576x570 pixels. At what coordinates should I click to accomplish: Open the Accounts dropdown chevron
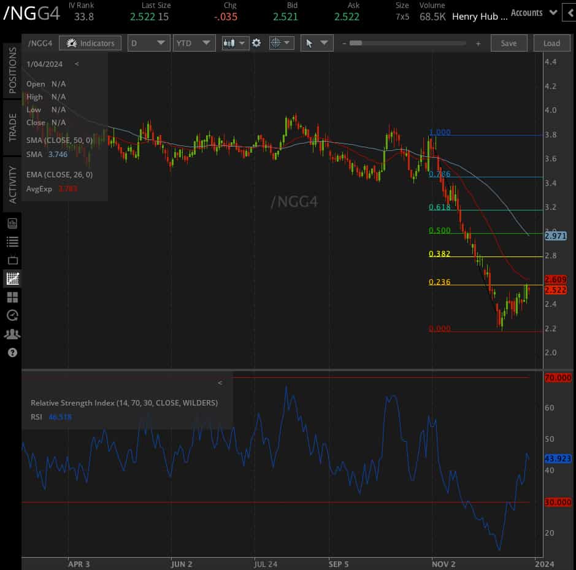553,12
